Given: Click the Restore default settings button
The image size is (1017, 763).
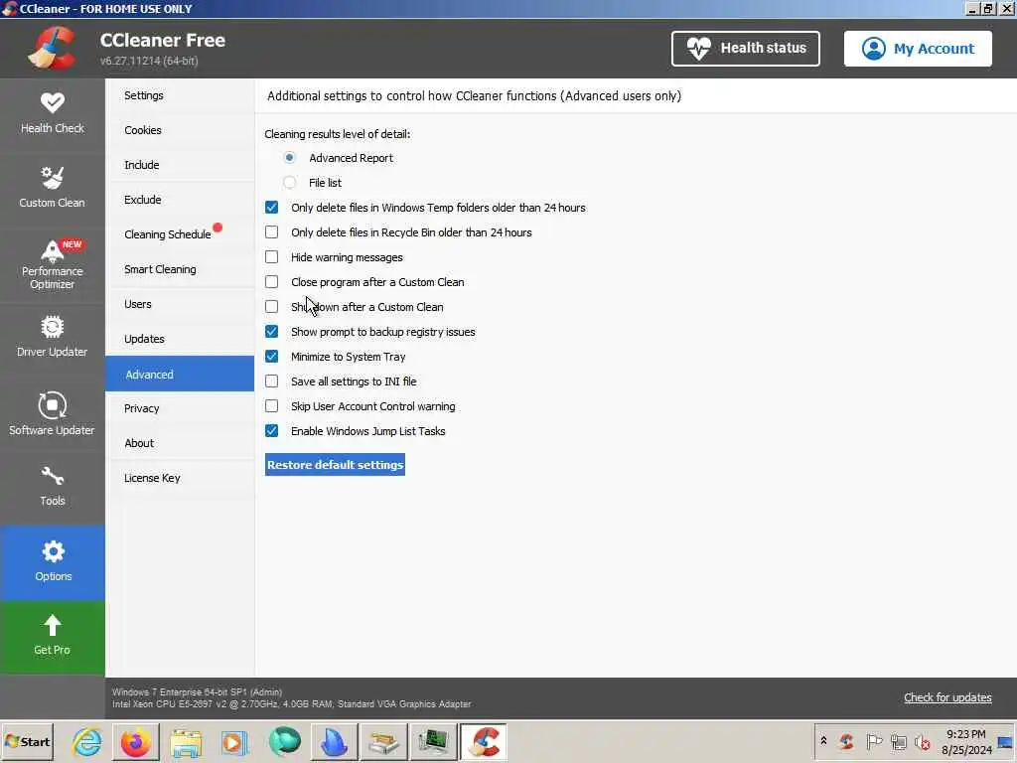Looking at the screenshot, I should pos(335,465).
